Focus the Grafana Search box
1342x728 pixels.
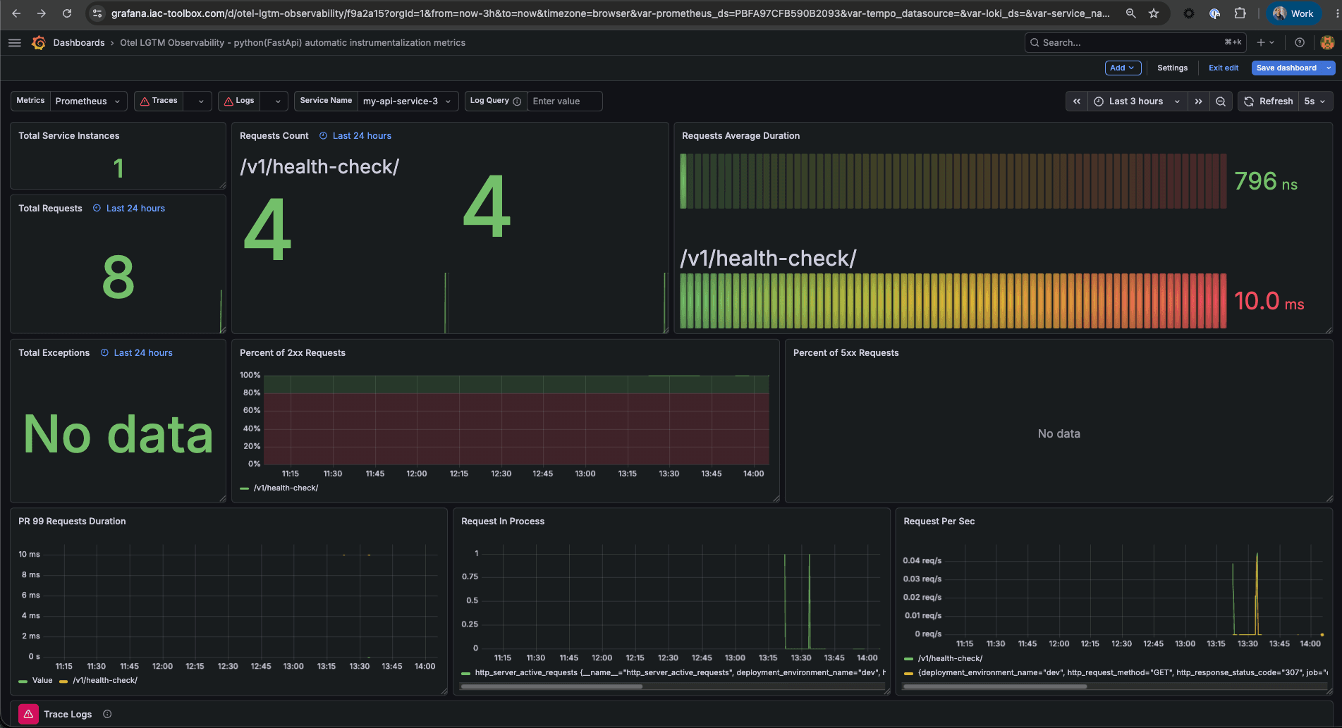click(1135, 43)
